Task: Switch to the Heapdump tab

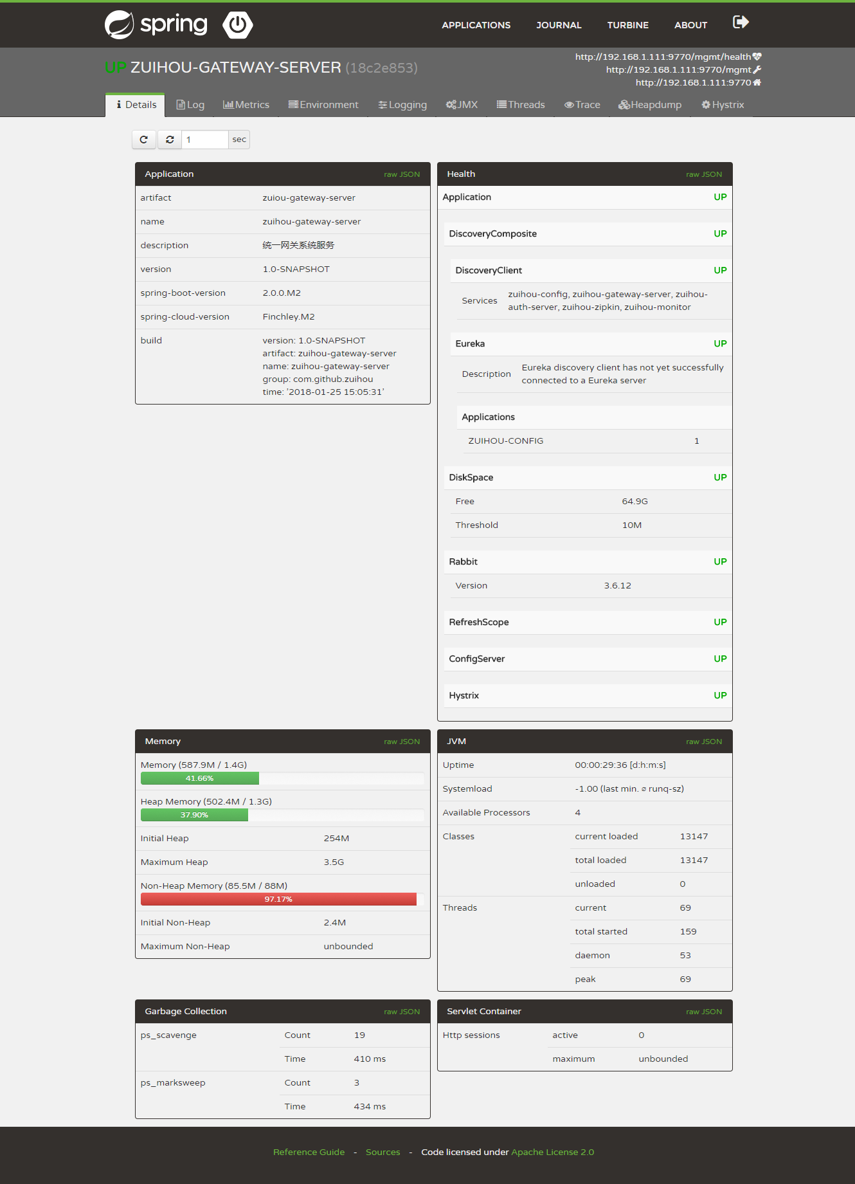Action: [x=650, y=105]
